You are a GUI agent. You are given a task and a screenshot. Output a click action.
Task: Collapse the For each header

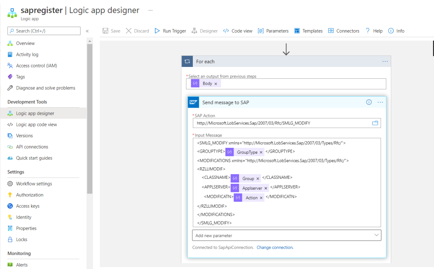[286, 61]
